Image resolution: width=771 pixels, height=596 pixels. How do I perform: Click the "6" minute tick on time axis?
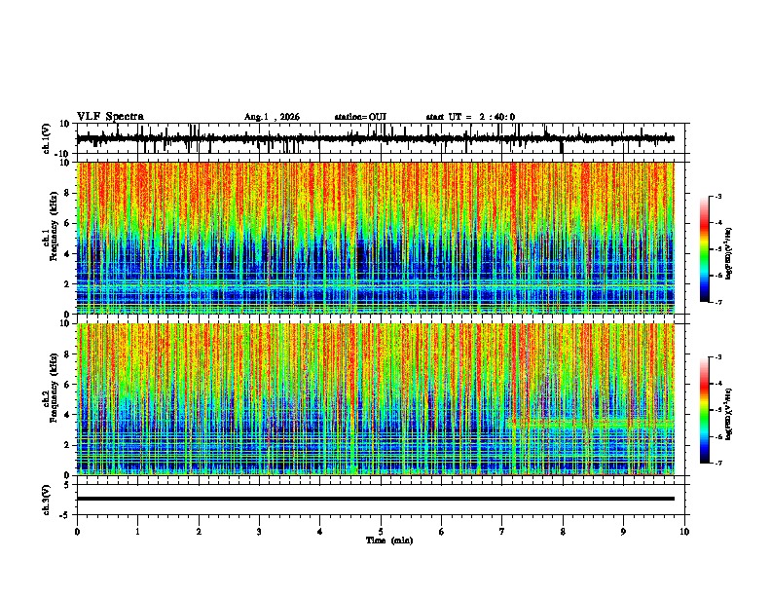point(442,532)
